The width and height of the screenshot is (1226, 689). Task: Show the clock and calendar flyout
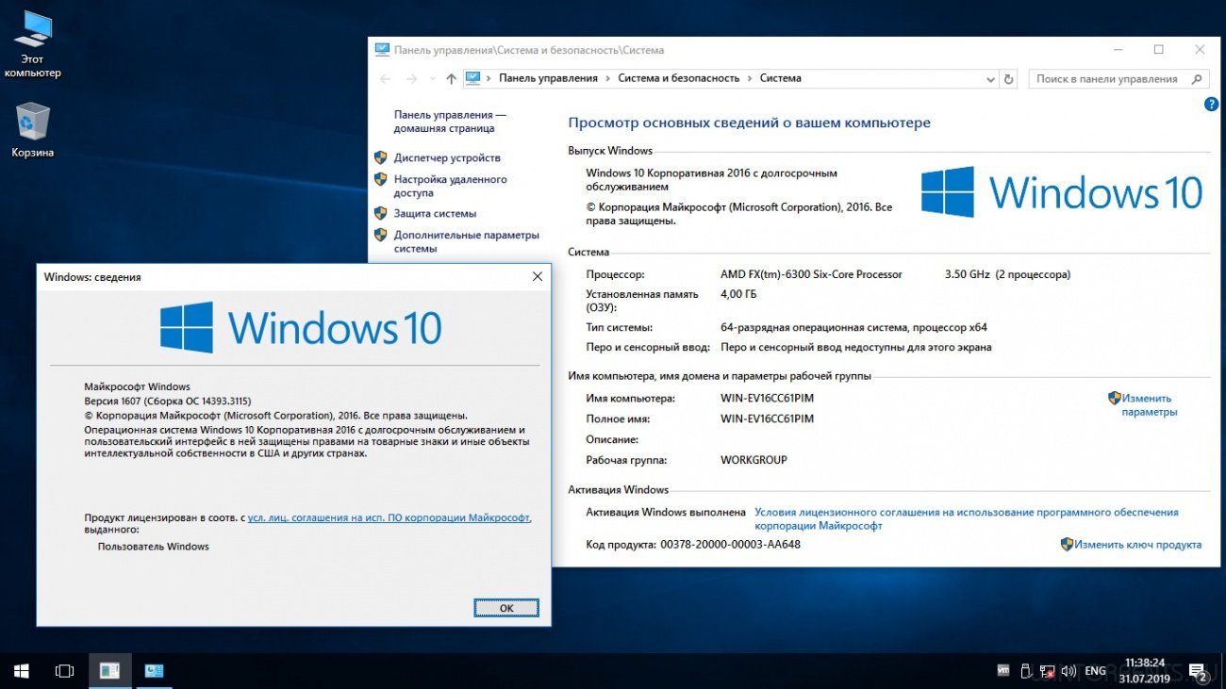(x=1145, y=671)
